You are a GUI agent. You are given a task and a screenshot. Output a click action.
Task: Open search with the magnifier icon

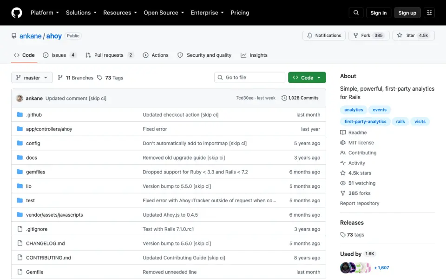356,13
